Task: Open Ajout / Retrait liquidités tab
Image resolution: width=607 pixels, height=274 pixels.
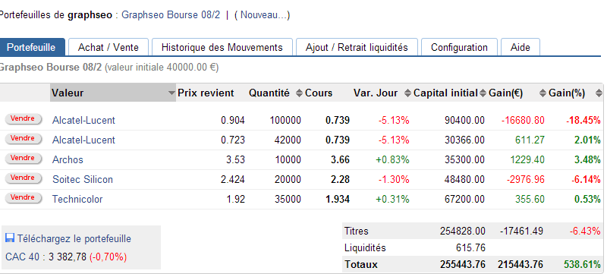Action: click(357, 48)
